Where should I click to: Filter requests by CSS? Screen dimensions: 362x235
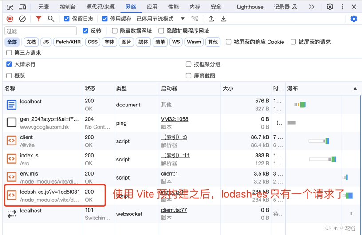pos(93,42)
